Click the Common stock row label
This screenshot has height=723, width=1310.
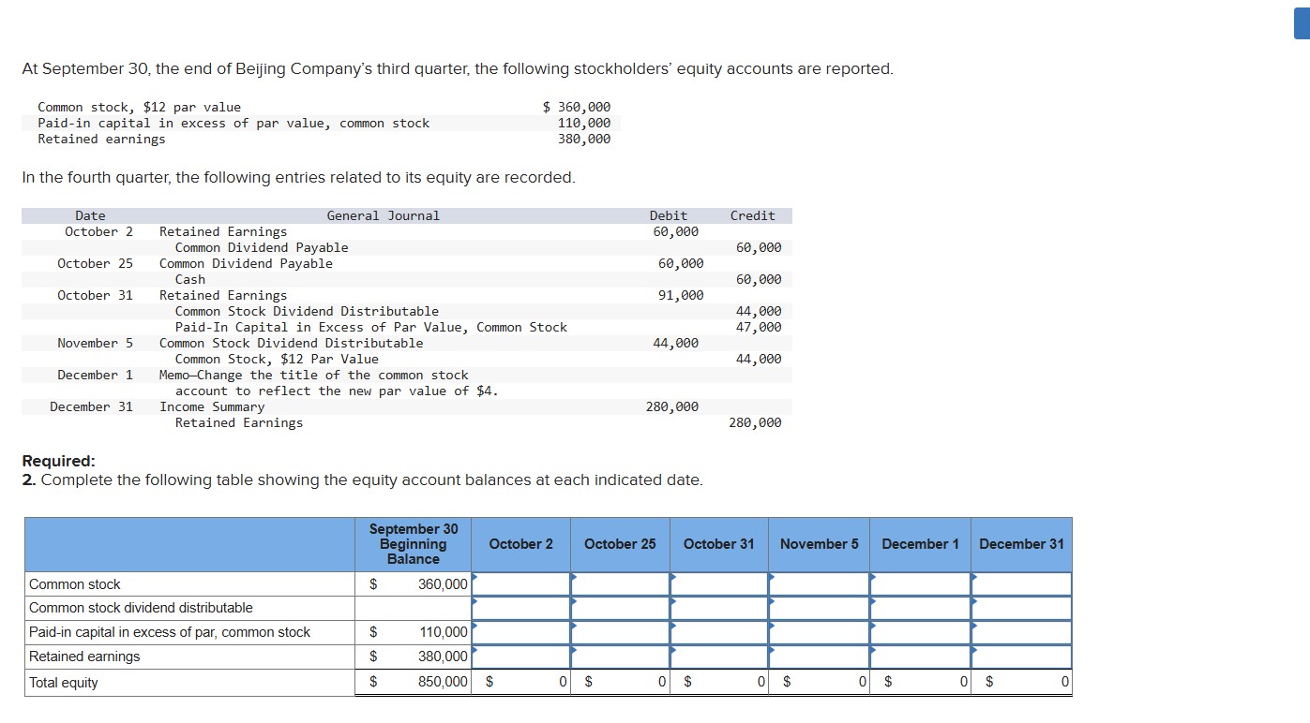(x=75, y=584)
